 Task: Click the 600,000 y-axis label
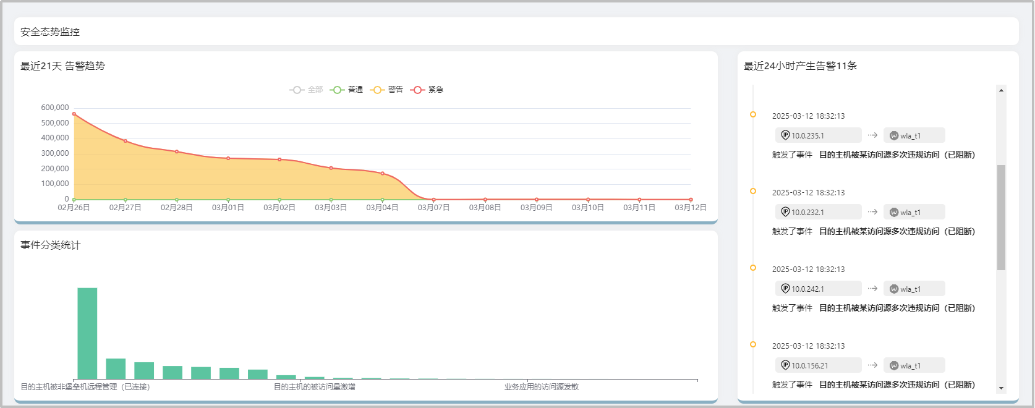[x=55, y=108]
